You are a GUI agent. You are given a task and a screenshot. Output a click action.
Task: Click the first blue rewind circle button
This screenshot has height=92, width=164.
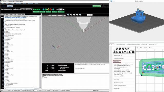point(44,9)
